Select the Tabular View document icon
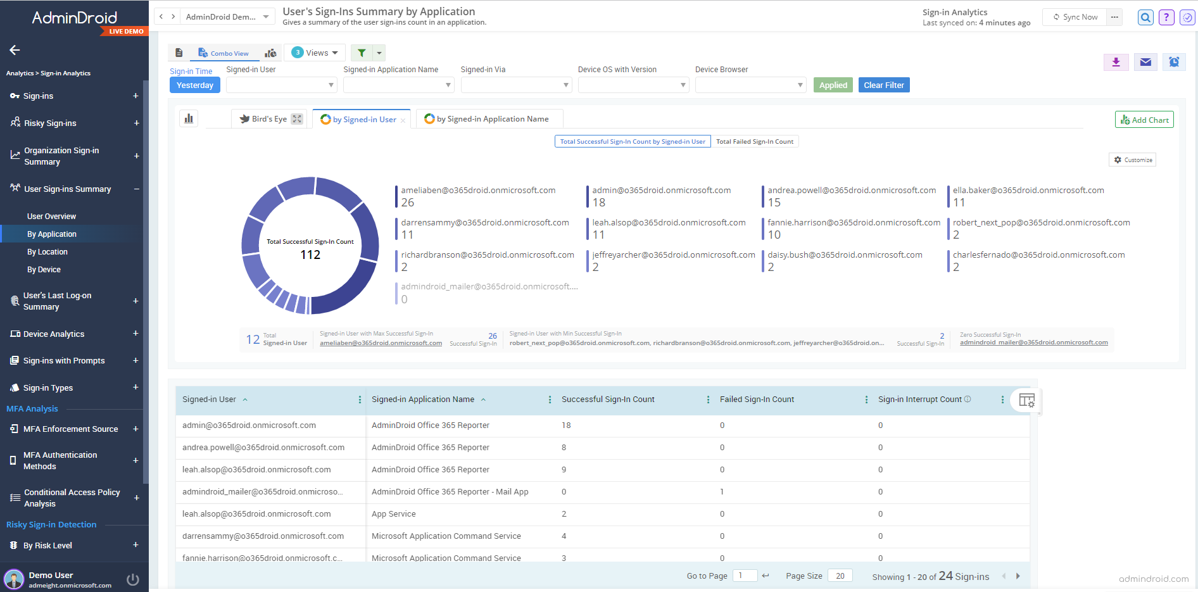The height and width of the screenshot is (592, 1198). [179, 53]
